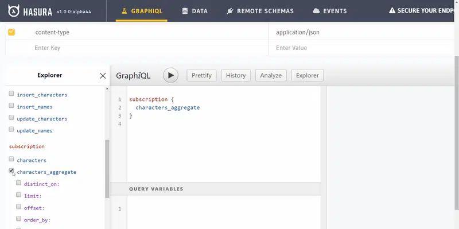Click the database icon beside Data
Image resolution: width=459 pixels, height=229 pixels.
coord(185,11)
